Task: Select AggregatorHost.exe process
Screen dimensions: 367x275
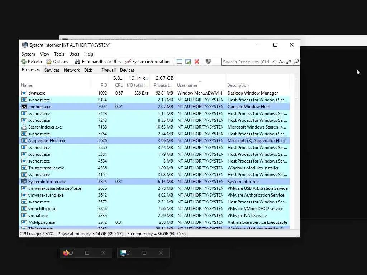Action: (154, 140)
